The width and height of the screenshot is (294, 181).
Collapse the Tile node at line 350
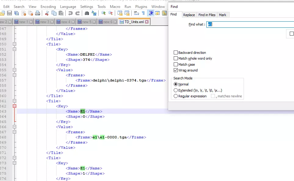(x=14, y=44)
